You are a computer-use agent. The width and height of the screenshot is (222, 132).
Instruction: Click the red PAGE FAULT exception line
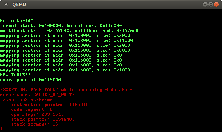pyautogui.click(x=66, y=90)
